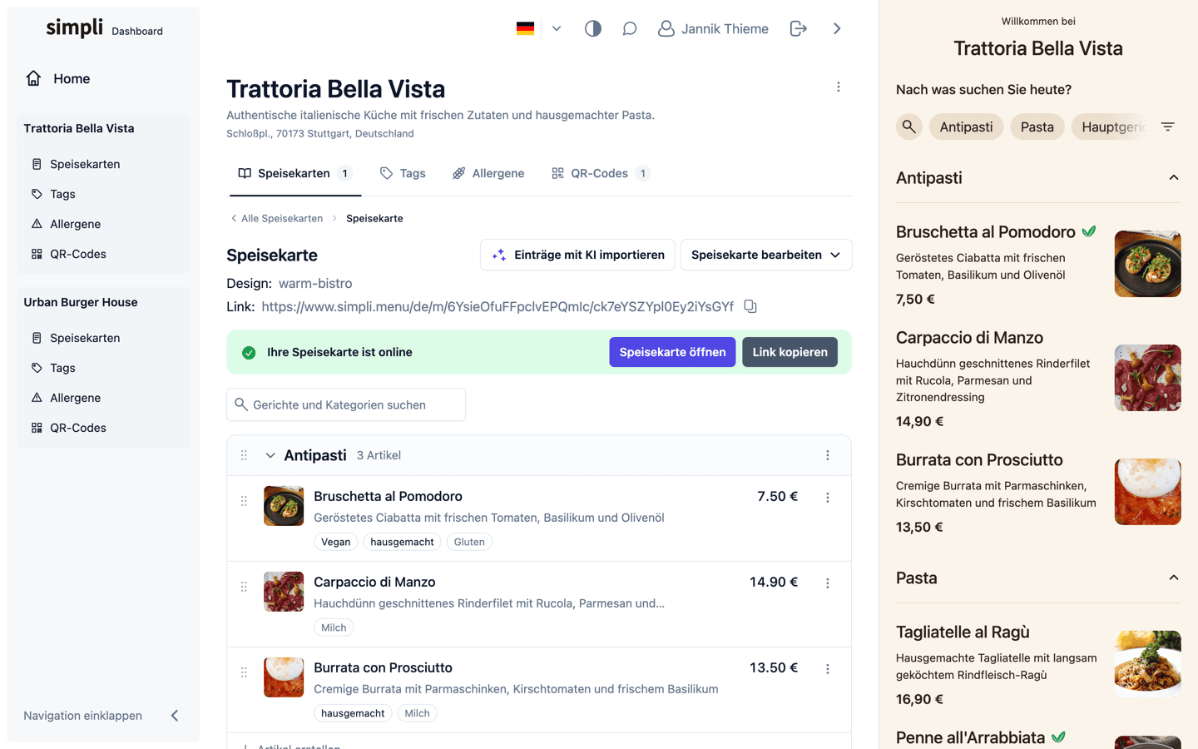This screenshot has width=1198, height=749.
Task: Select Pasta chip in preview
Action: point(1037,126)
